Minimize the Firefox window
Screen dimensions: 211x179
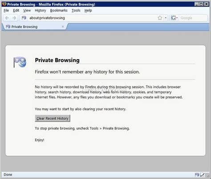pos(196,4)
